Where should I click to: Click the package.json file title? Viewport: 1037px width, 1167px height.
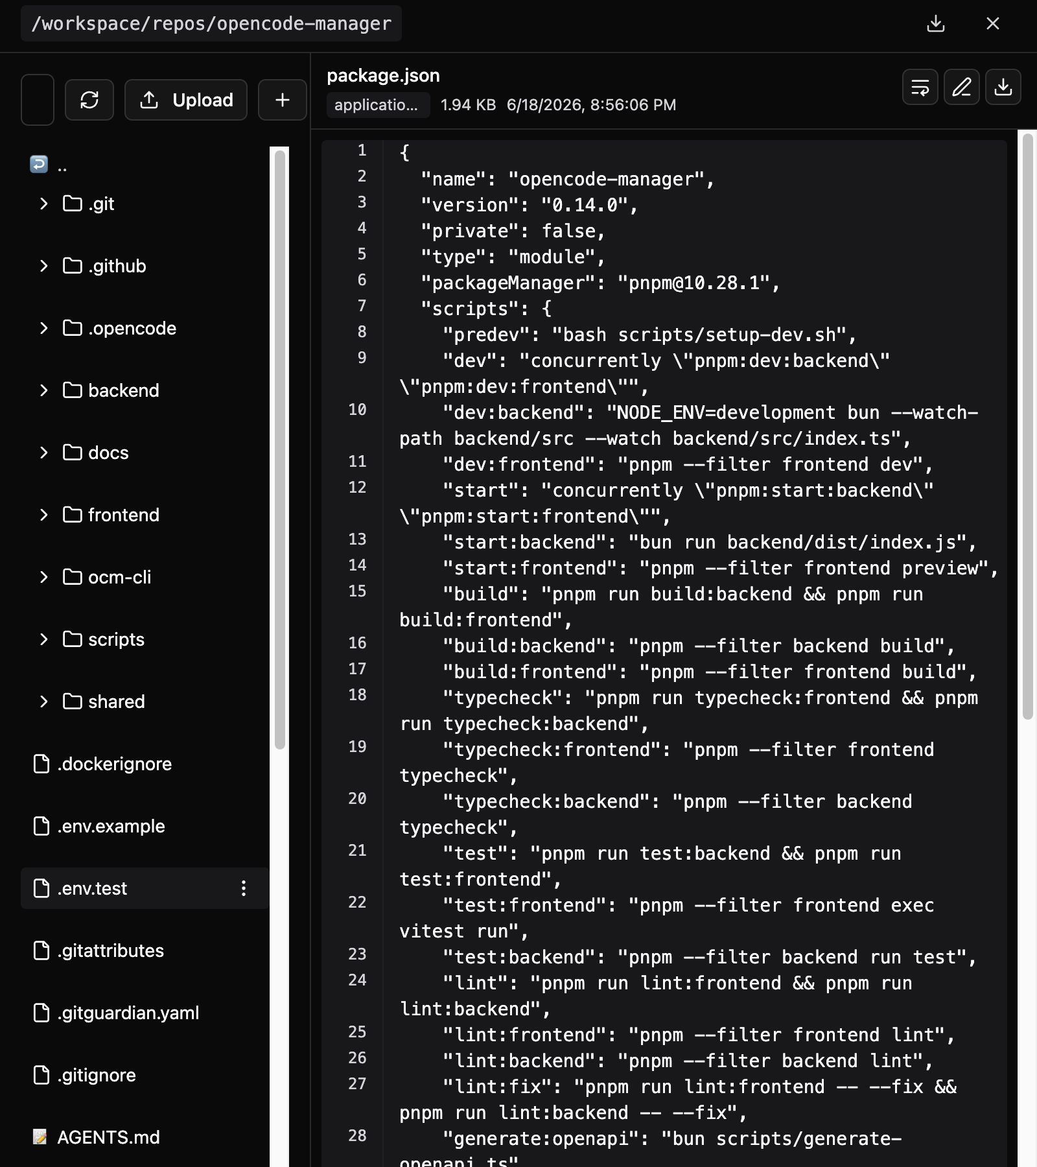(x=383, y=76)
